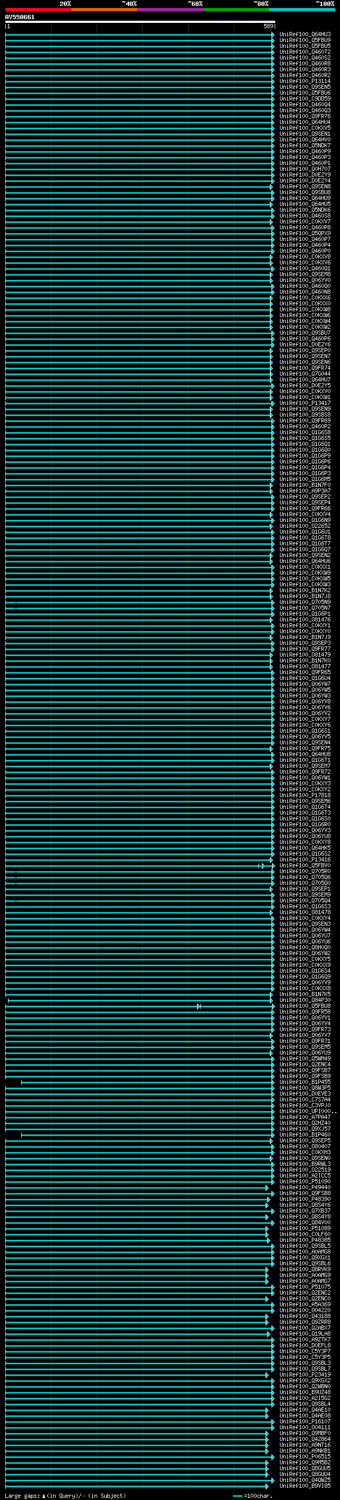Select hit label UniRef100_Q9SBU7
This screenshot has height=1500, width=340.
305,333
